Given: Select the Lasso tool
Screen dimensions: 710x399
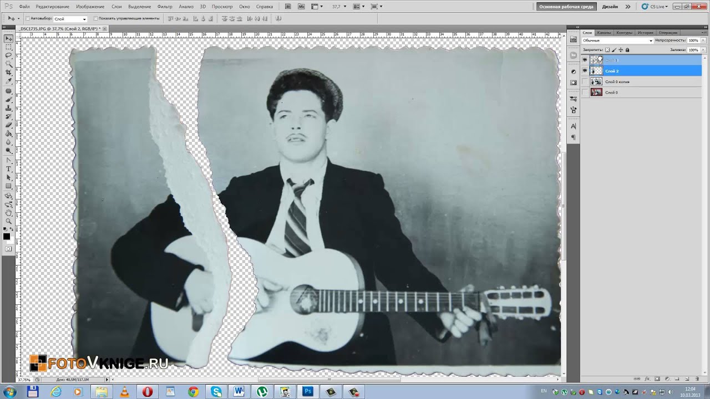Looking at the screenshot, I should 8,56.
